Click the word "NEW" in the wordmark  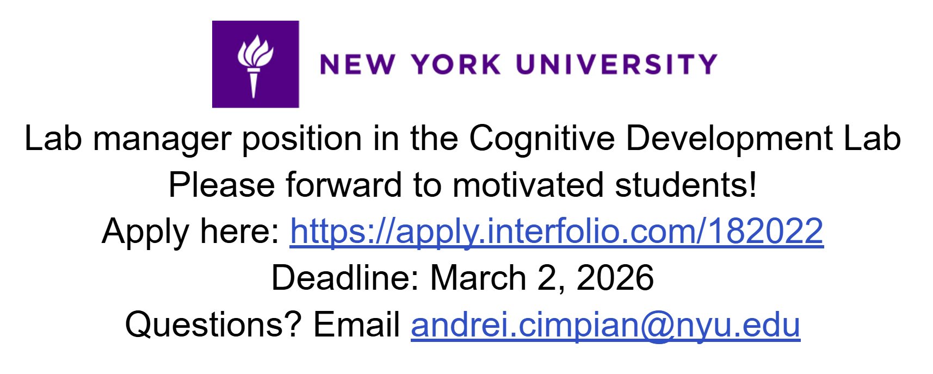coord(357,64)
